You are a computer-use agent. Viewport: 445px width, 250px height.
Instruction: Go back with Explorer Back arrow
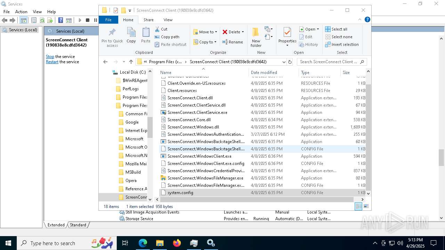click(x=105, y=62)
